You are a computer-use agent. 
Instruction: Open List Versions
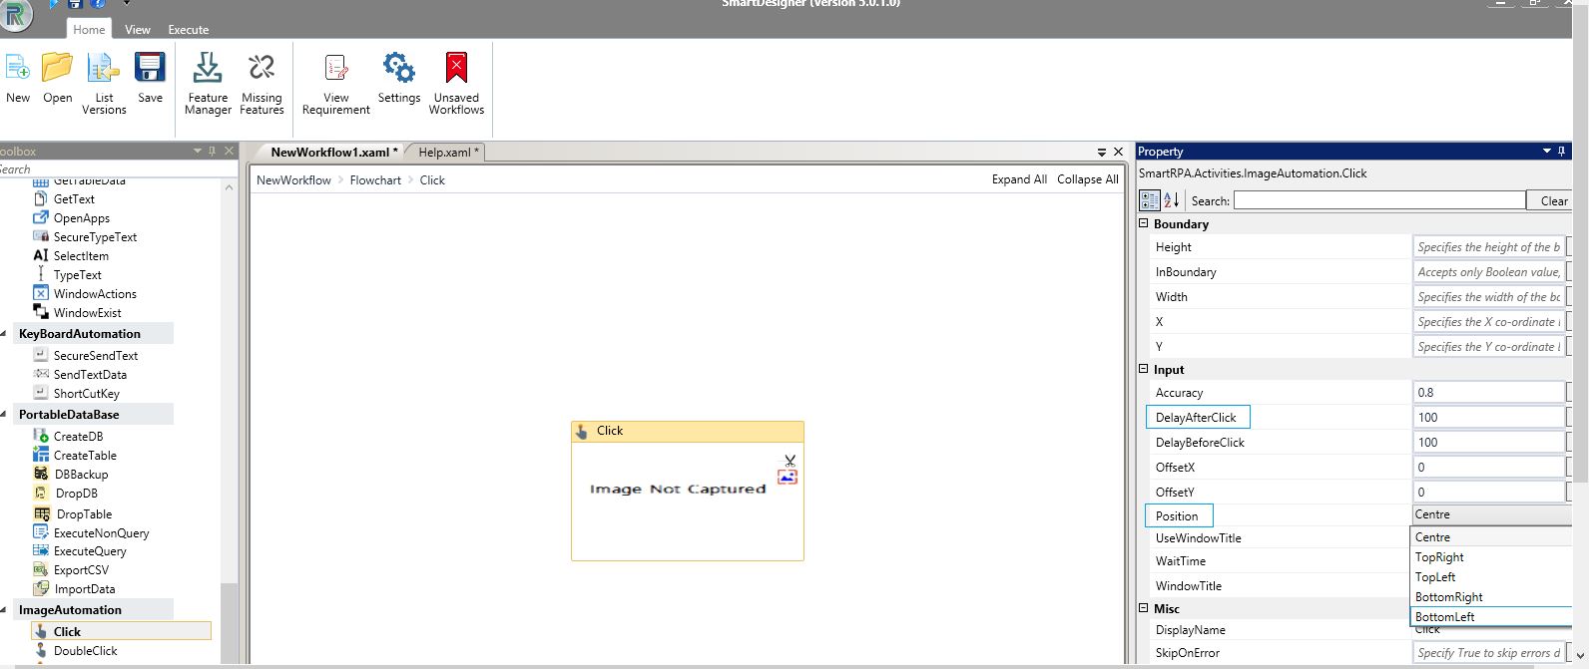click(104, 68)
